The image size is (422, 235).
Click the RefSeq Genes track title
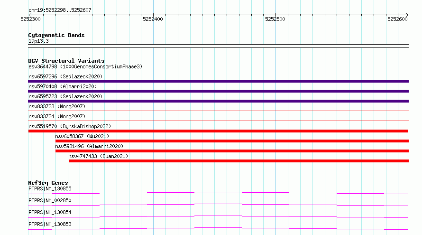click(x=48, y=183)
